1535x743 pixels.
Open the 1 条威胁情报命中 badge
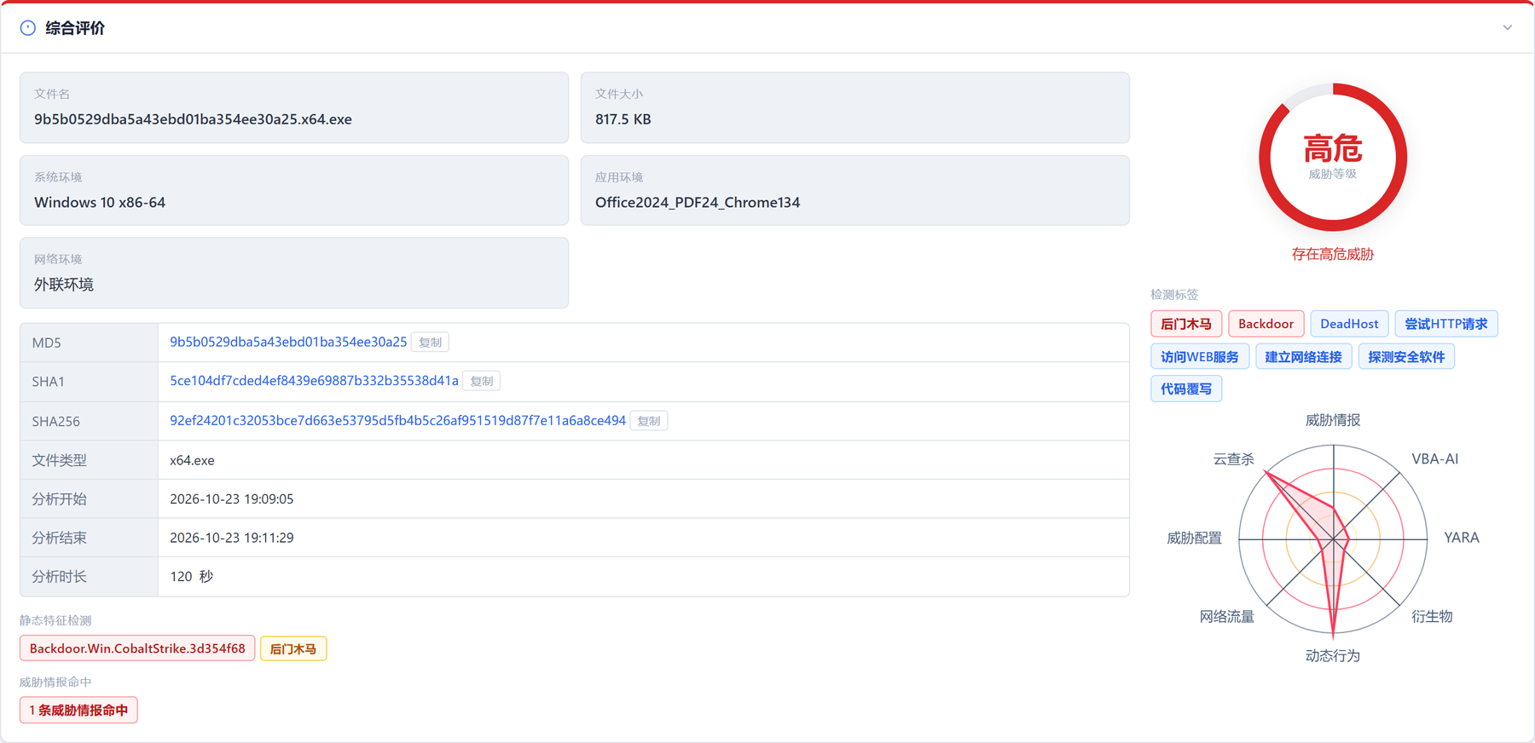[x=78, y=710]
